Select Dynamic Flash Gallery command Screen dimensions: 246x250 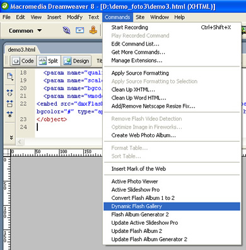pos(172,206)
